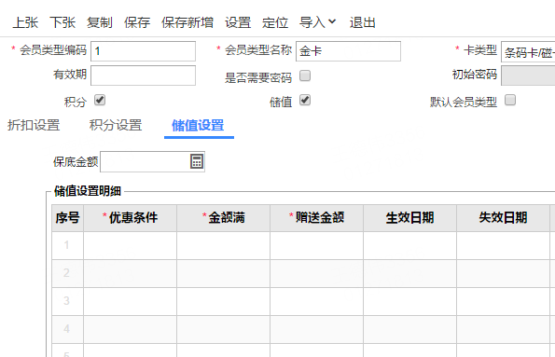
Task: Click the 金额满 cell in row 1
Action: click(x=223, y=245)
